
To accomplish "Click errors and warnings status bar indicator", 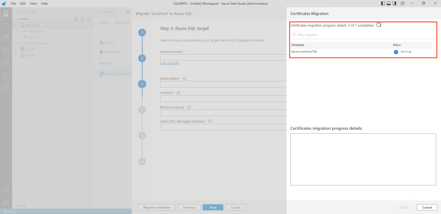I will click(x=10, y=211).
